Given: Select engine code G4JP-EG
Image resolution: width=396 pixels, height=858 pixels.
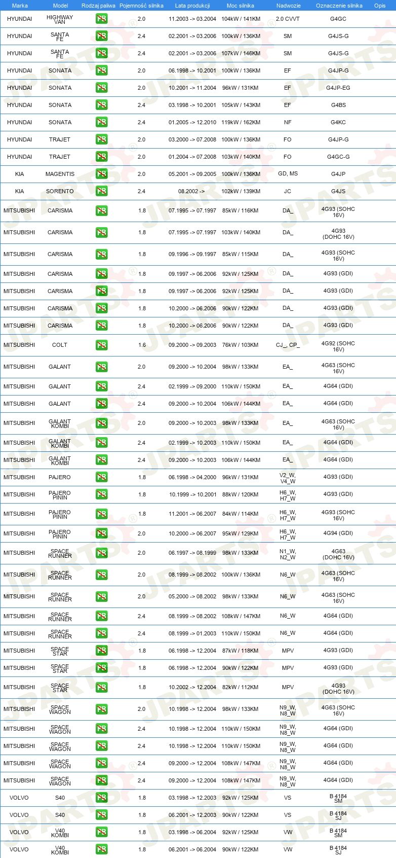Looking at the screenshot, I should click(x=338, y=88).
